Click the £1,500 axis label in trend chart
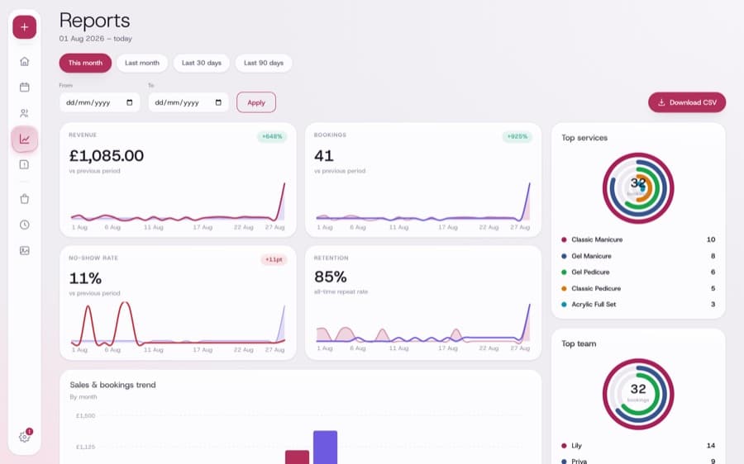 pyautogui.click(x=85, y=415)
